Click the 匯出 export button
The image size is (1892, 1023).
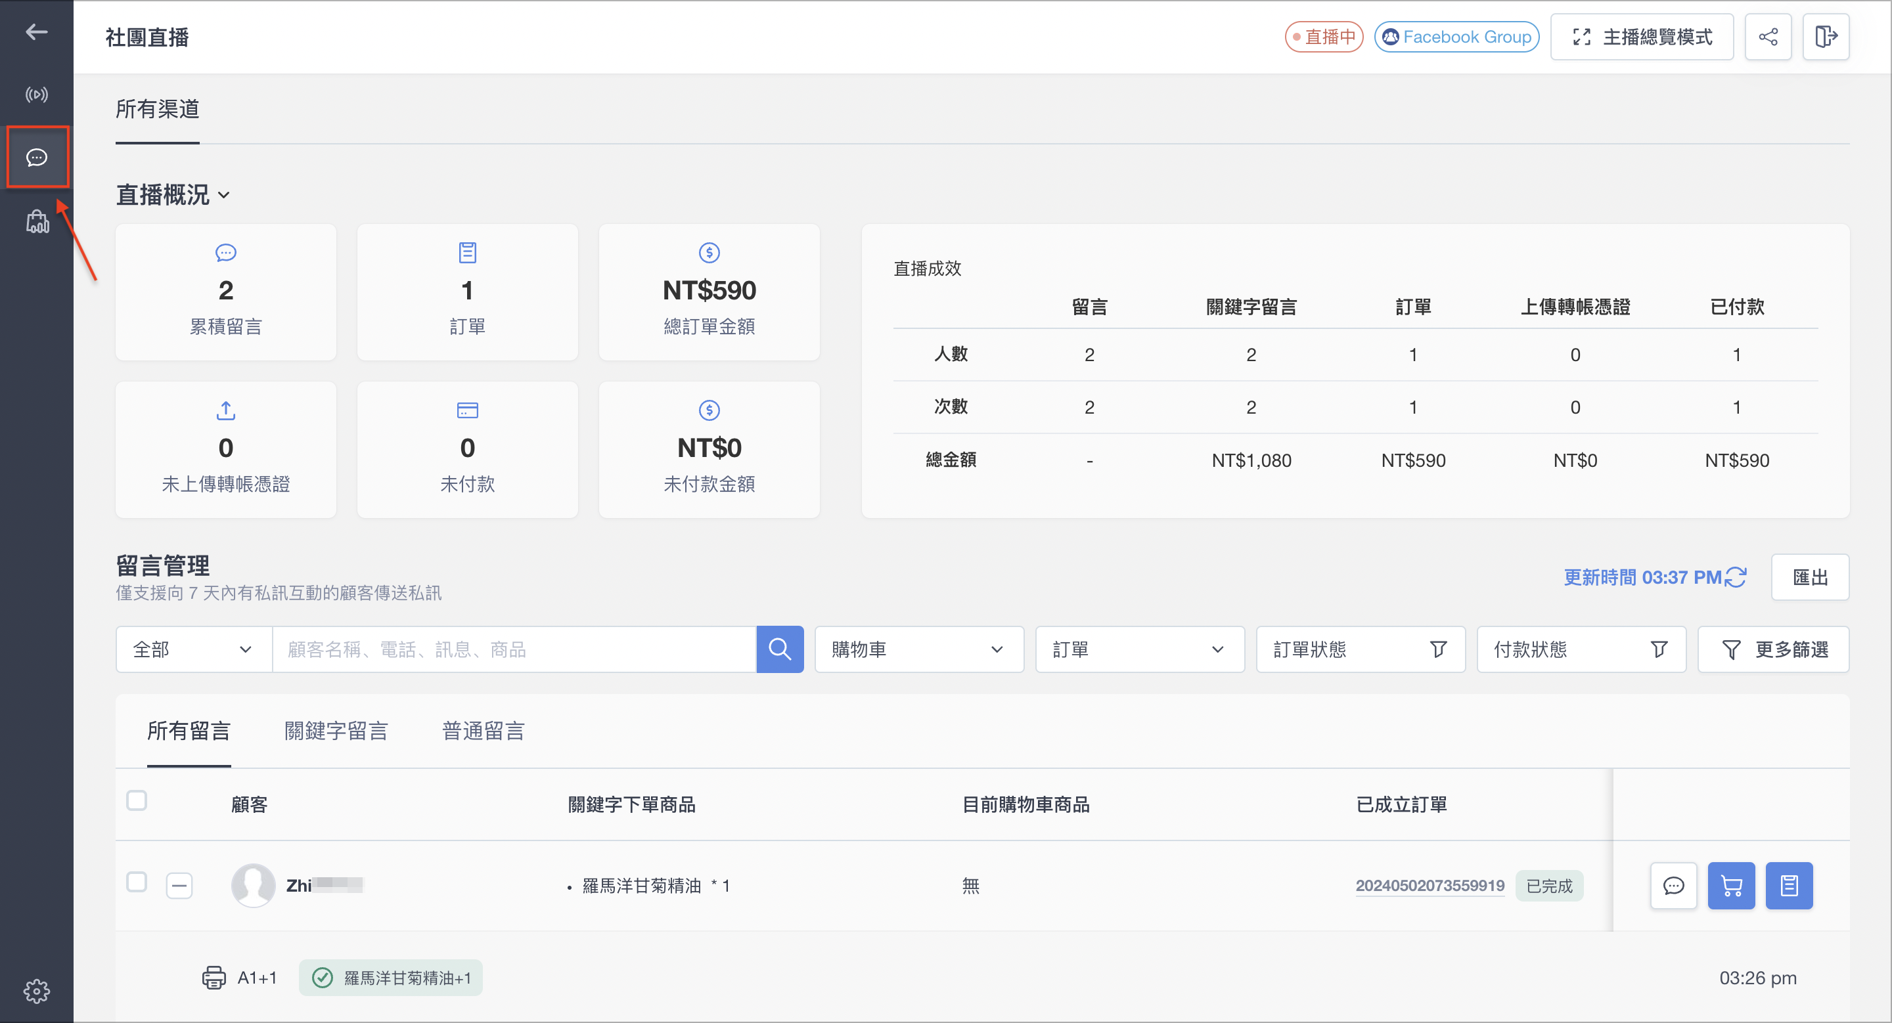tap(1810, 577)
